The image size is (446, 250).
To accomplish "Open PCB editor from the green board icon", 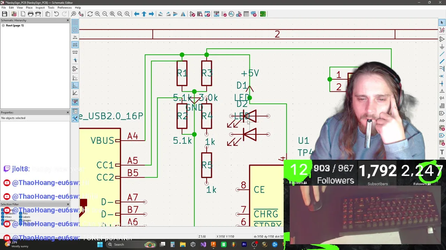I will 263,14.
